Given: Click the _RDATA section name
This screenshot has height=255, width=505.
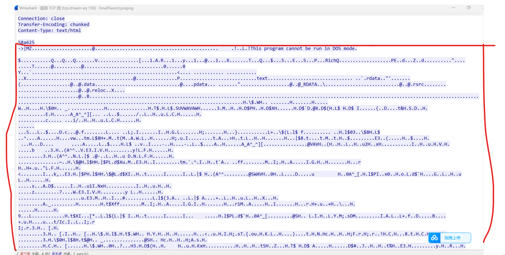Looking at the screenshot, I should (307, 84).
